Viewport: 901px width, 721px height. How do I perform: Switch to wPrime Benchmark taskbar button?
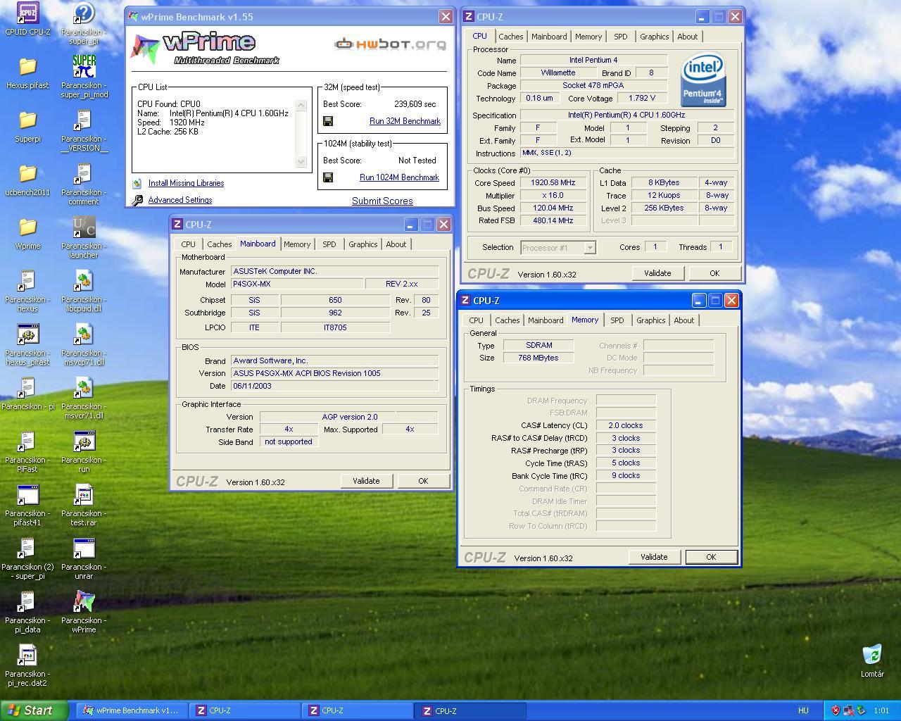(131, 710)
